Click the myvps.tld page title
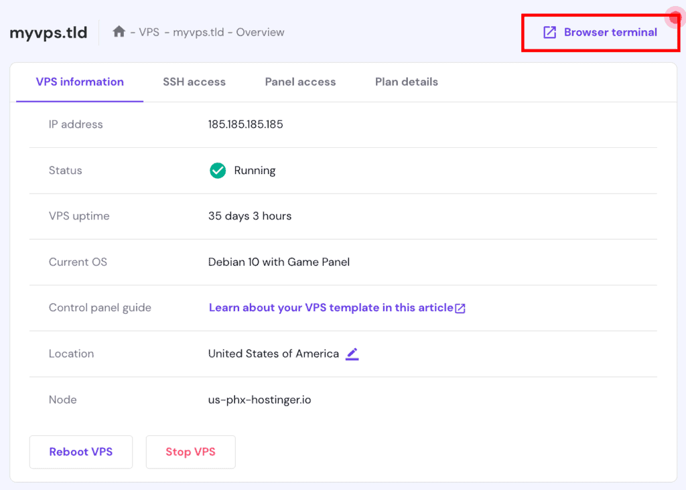Screen dimensions: 686x490 click(48, 31)
